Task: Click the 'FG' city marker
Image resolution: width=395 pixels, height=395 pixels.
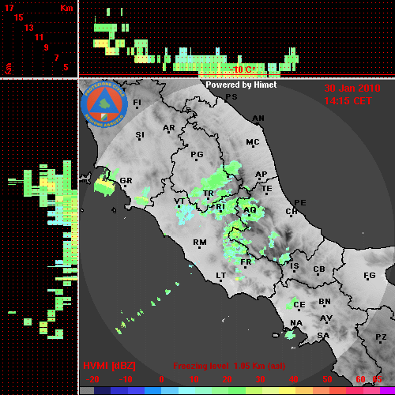Action: [370, 276]
